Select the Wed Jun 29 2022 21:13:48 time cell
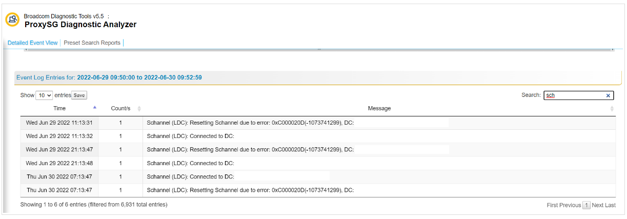The image size is (627, 219). click(x=59, y=163)
